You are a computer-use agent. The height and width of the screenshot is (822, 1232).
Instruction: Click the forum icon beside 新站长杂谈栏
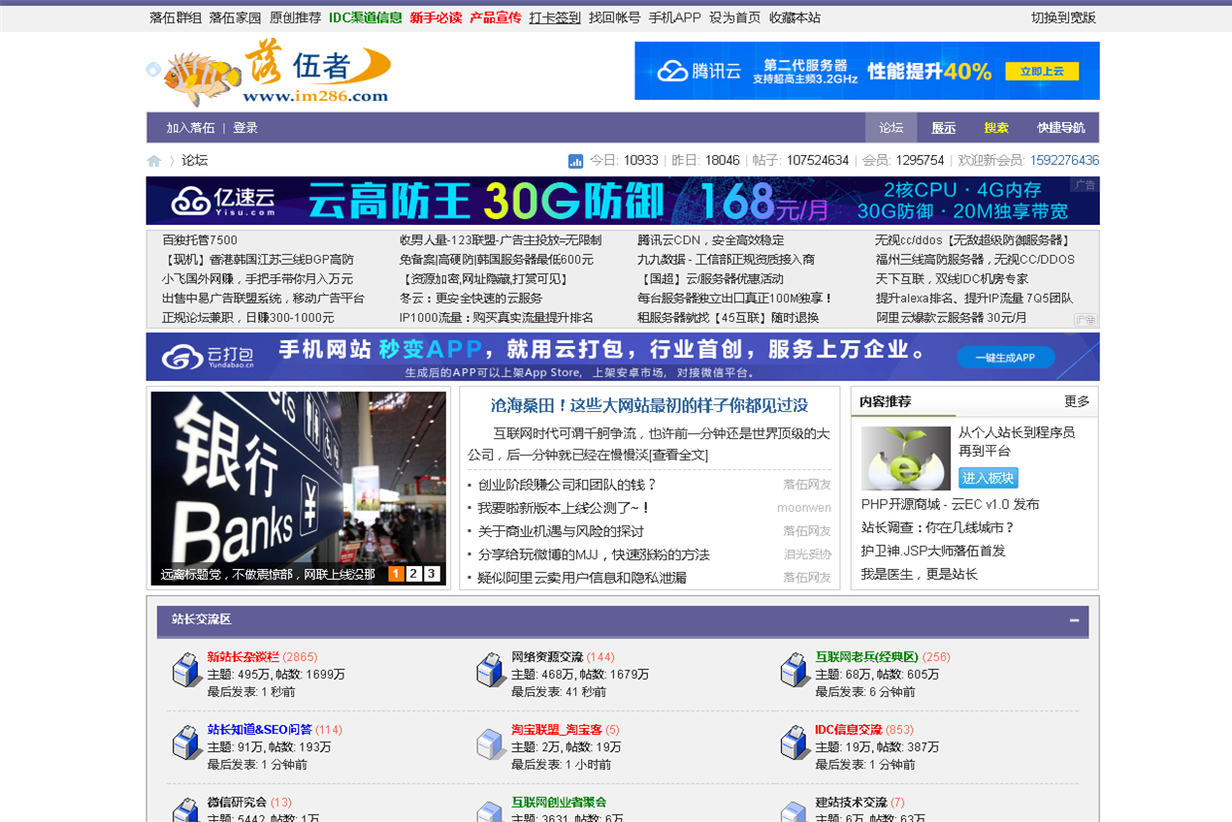pos(187,670)
